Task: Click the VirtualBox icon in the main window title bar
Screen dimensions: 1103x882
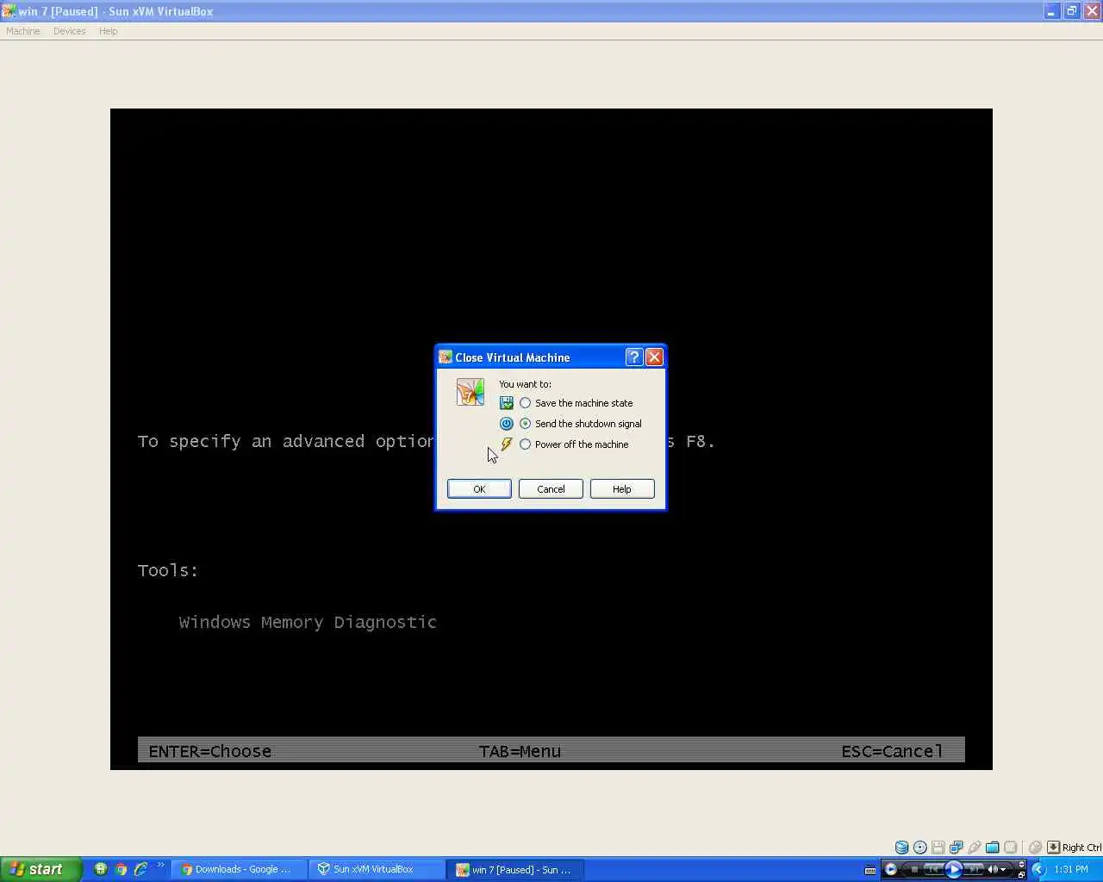Action: tap(9, 11)
